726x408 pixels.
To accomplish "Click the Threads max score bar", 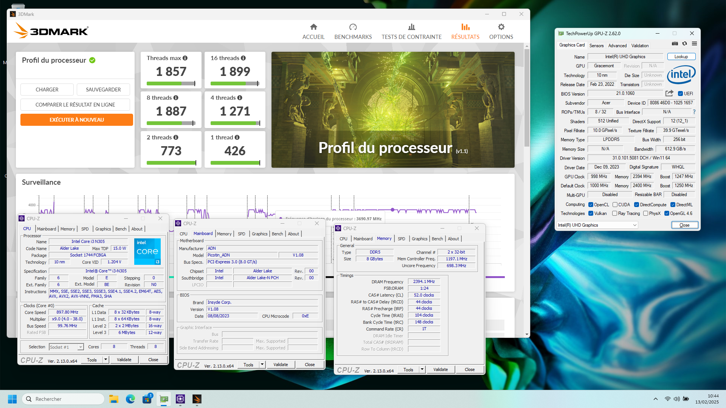I will (x=171, y=83).
